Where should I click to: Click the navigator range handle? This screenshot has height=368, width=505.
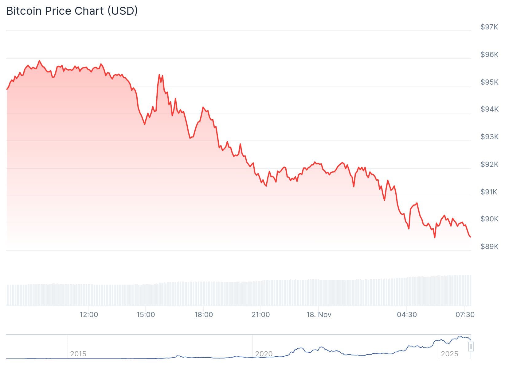[x=471, y=347]
